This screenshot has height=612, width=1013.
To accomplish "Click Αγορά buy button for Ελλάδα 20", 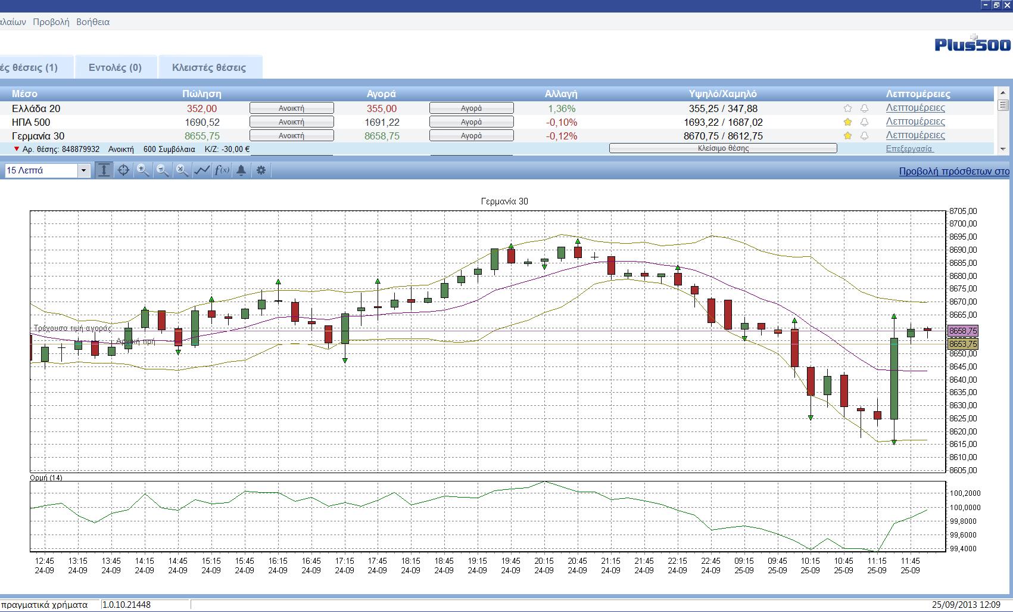I will click(x=471, y=108).
